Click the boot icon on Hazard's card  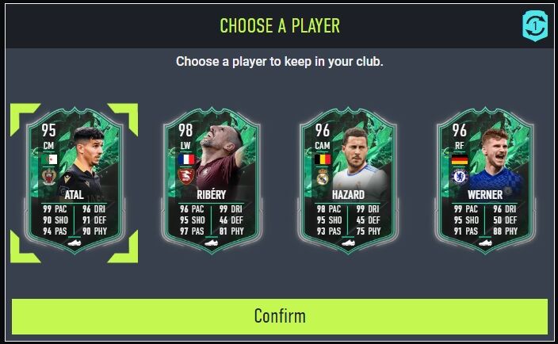pyautogui.click(x=348, y=243)
